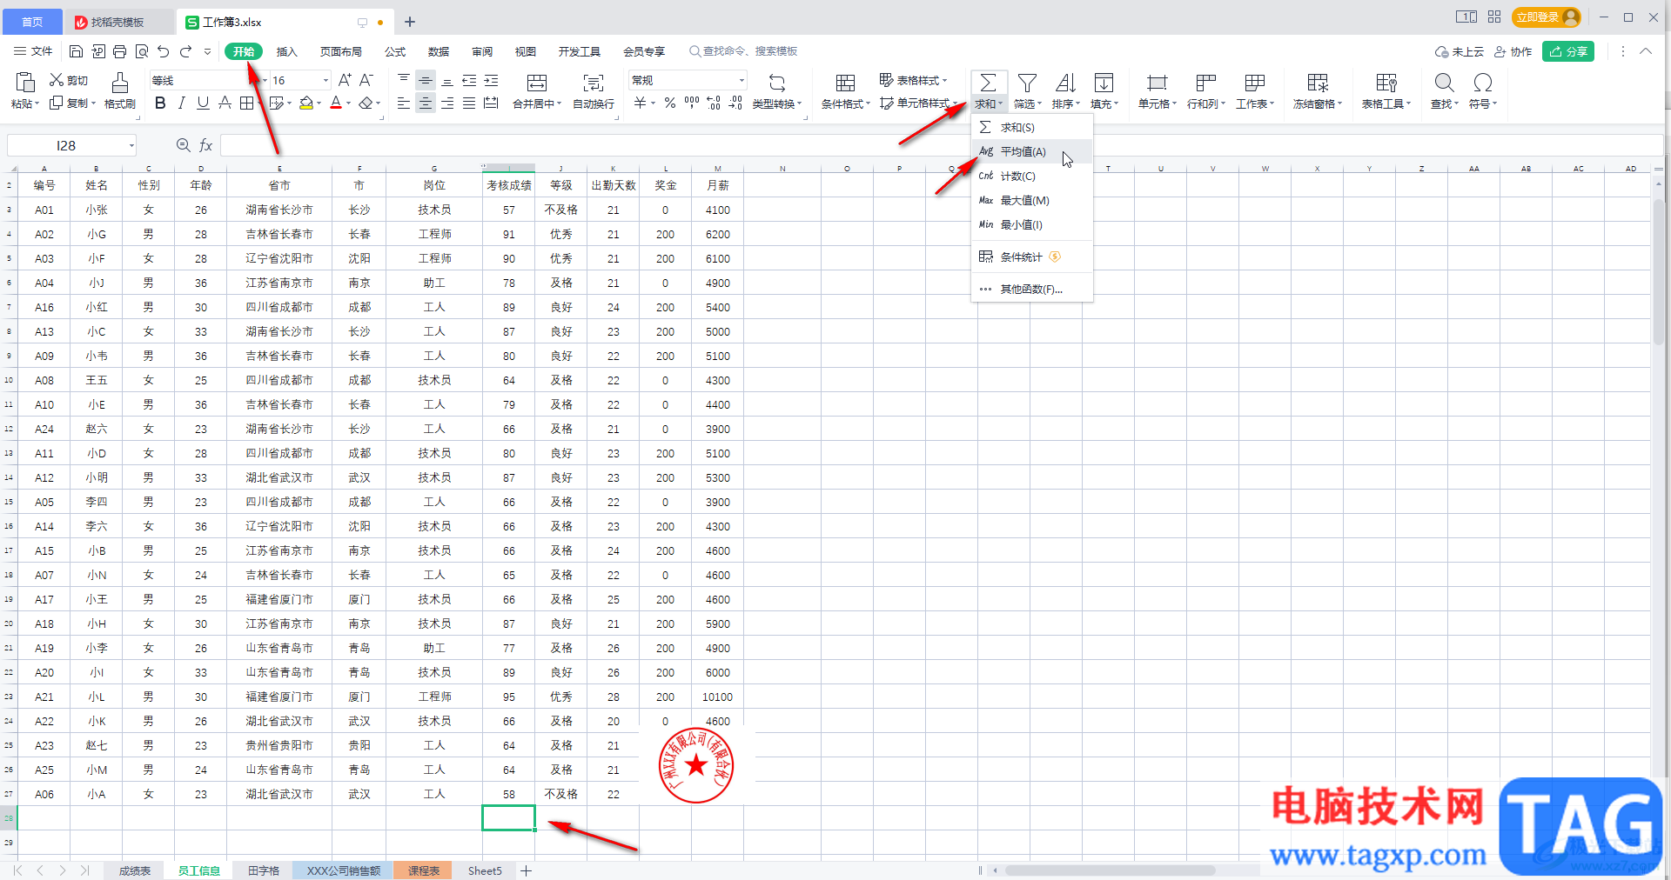Open the Formulas (公式) ribbon tab

395,51
